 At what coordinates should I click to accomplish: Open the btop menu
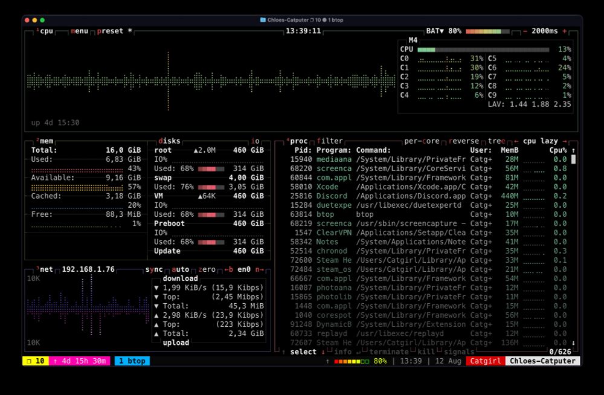tap(79, 31)
